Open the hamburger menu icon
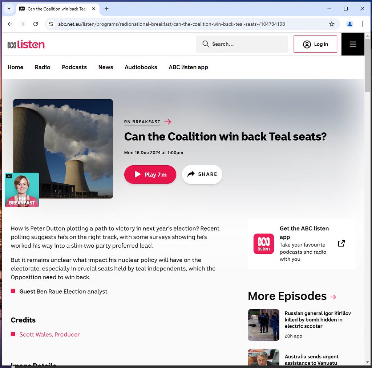This screenshot has width=372, height=368. 353,44
